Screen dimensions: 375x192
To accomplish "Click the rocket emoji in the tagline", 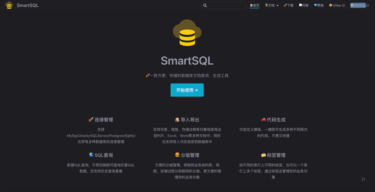I will [x=148, y=76].
